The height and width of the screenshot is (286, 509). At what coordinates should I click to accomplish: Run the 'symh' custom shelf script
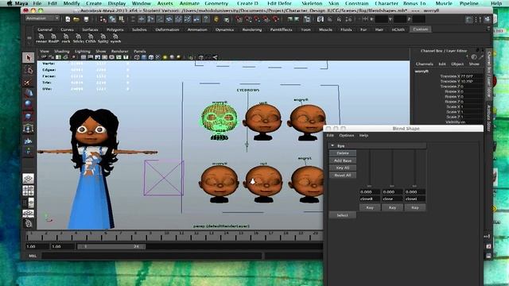coord(115,39)
